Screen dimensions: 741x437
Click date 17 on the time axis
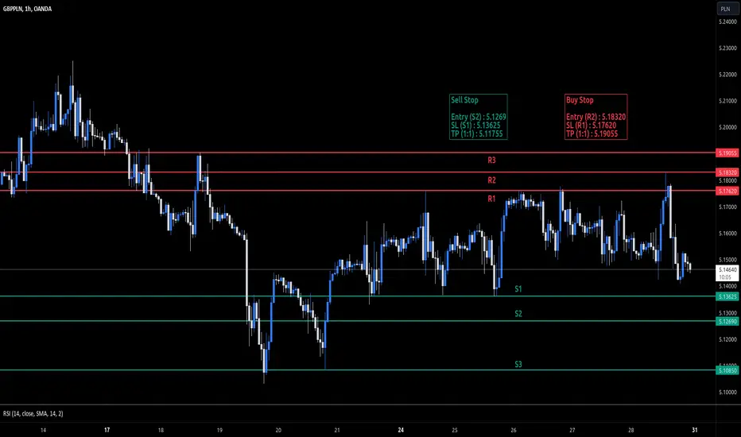point(107,430)
